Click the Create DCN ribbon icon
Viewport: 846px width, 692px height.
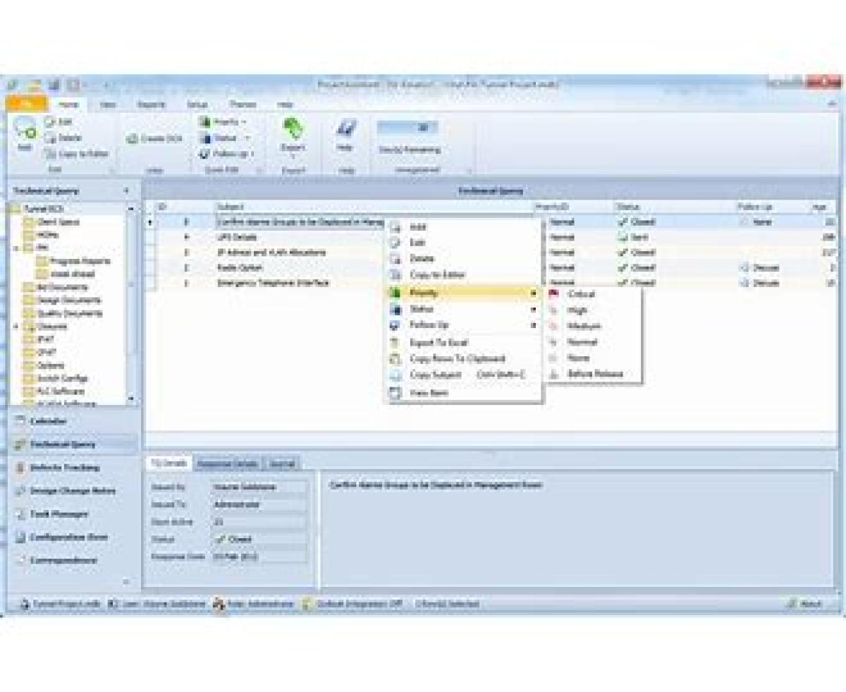(x=154, y=139)
